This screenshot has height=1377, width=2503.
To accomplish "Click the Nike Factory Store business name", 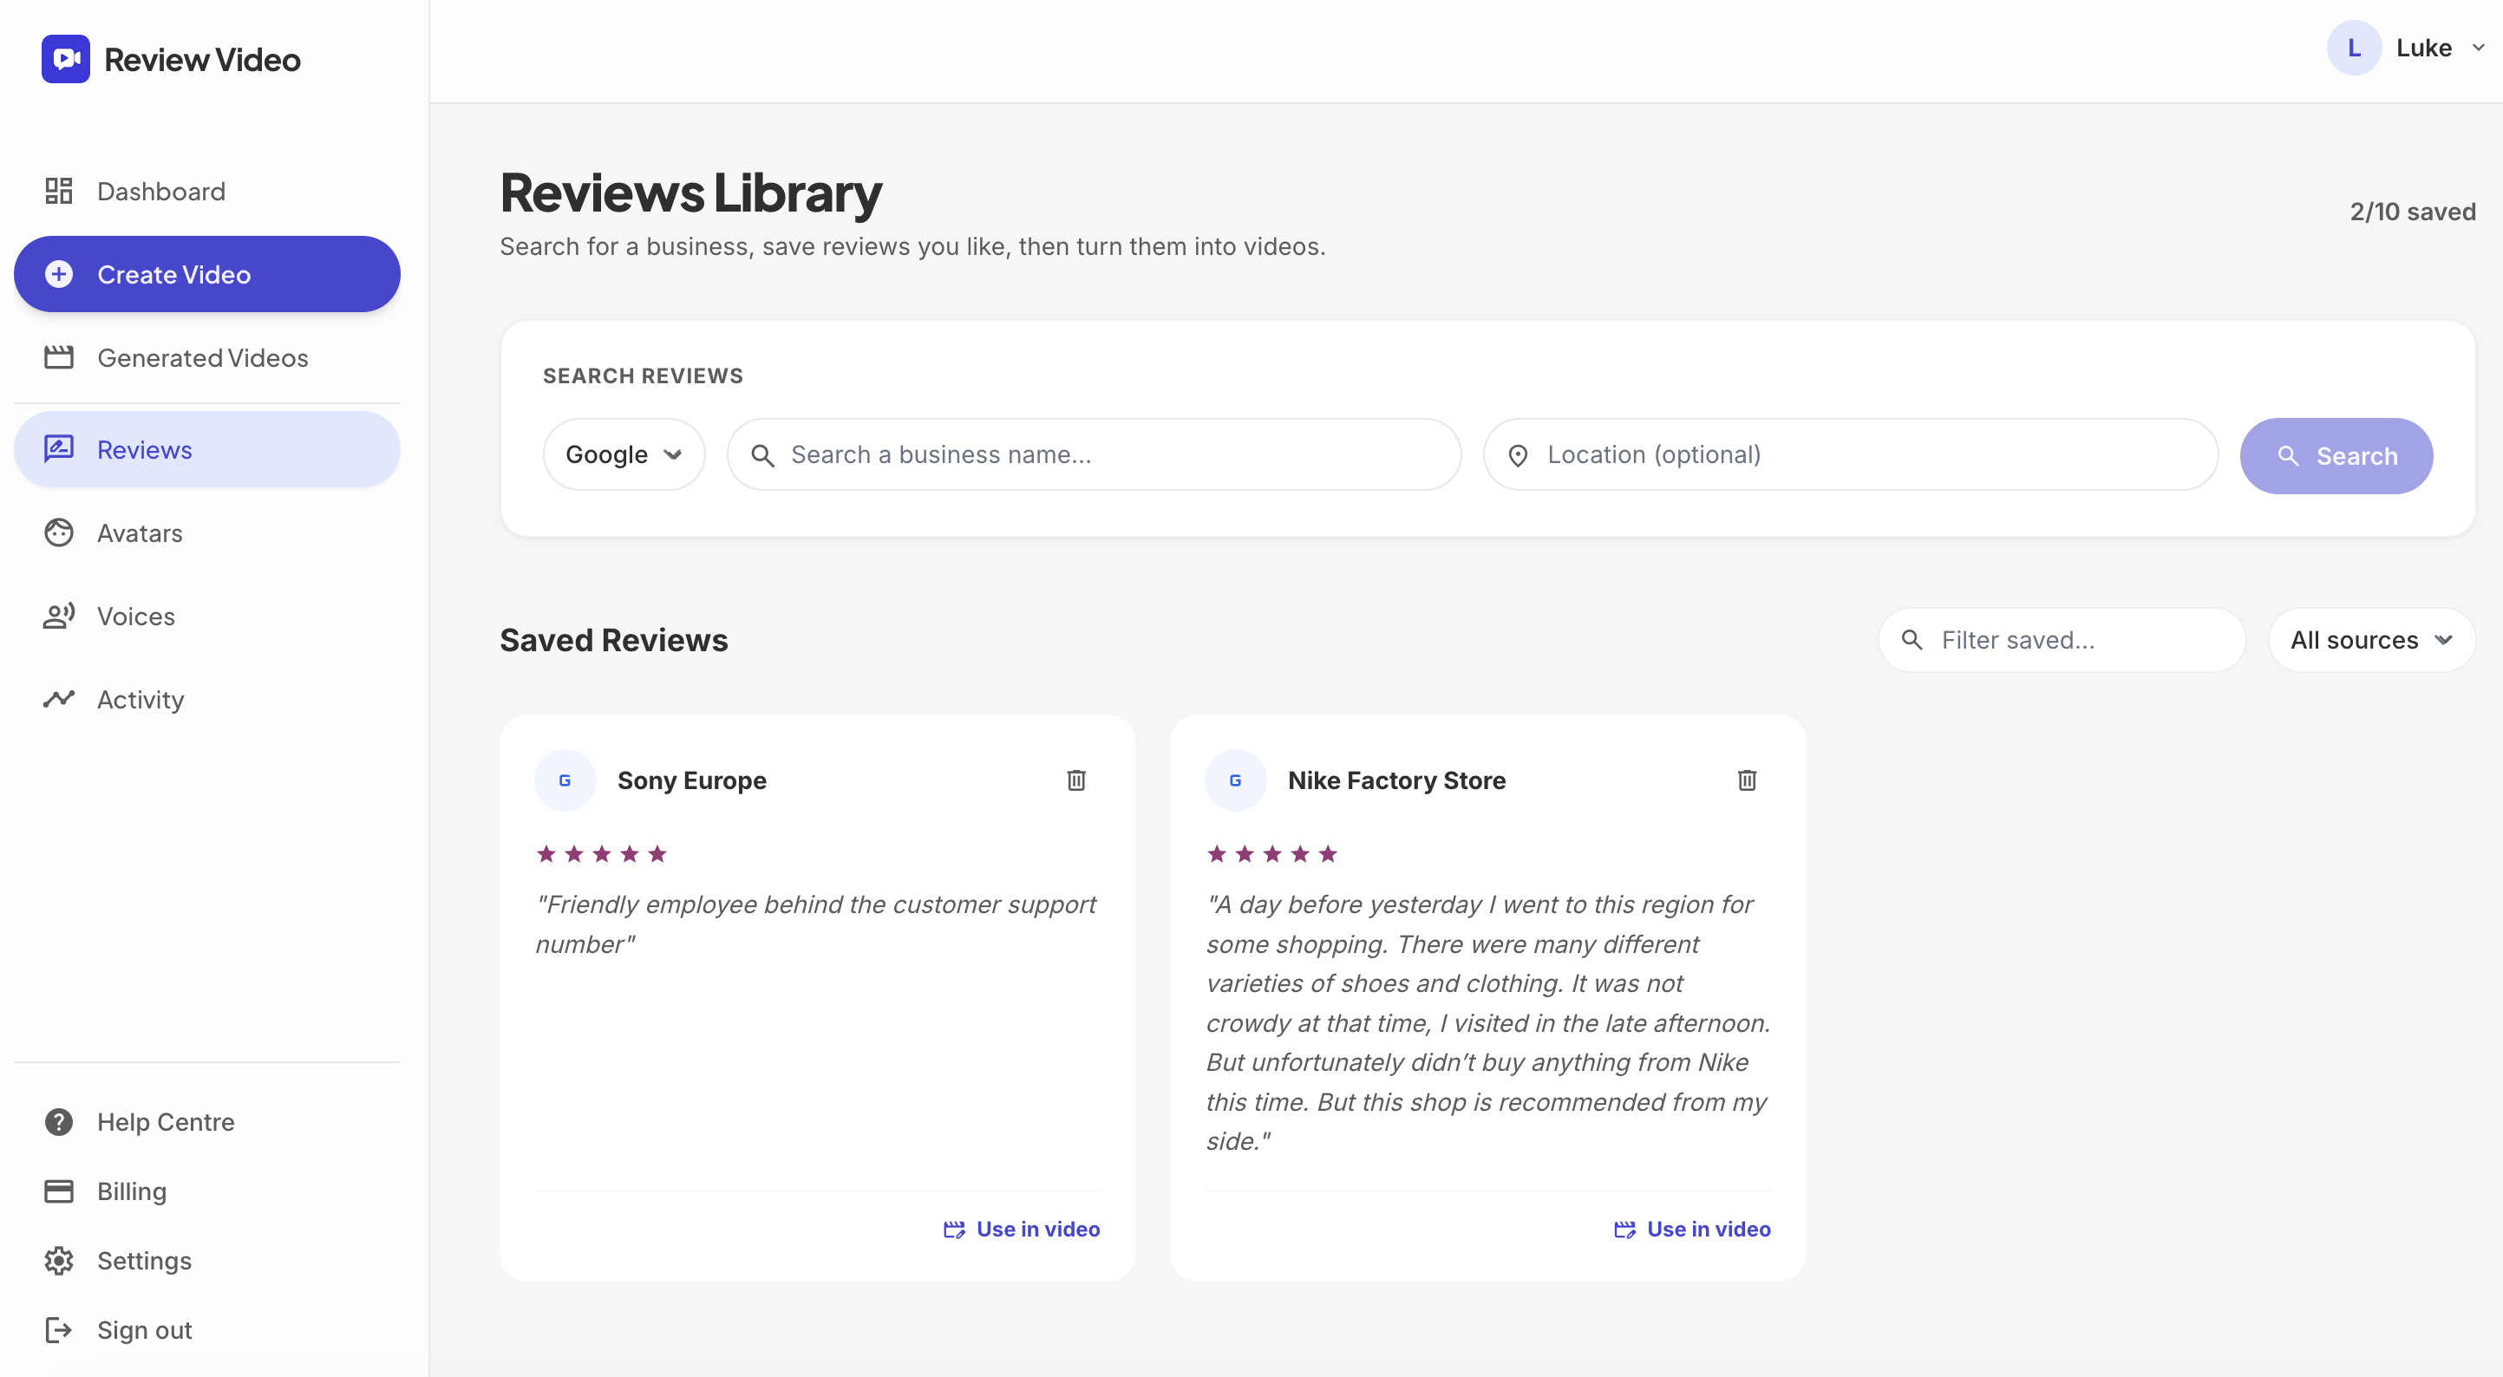I will pos(1397,780).
